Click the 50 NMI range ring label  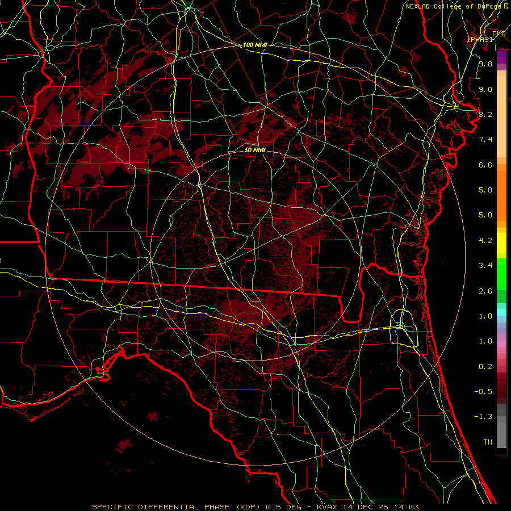tap(255, 150)
